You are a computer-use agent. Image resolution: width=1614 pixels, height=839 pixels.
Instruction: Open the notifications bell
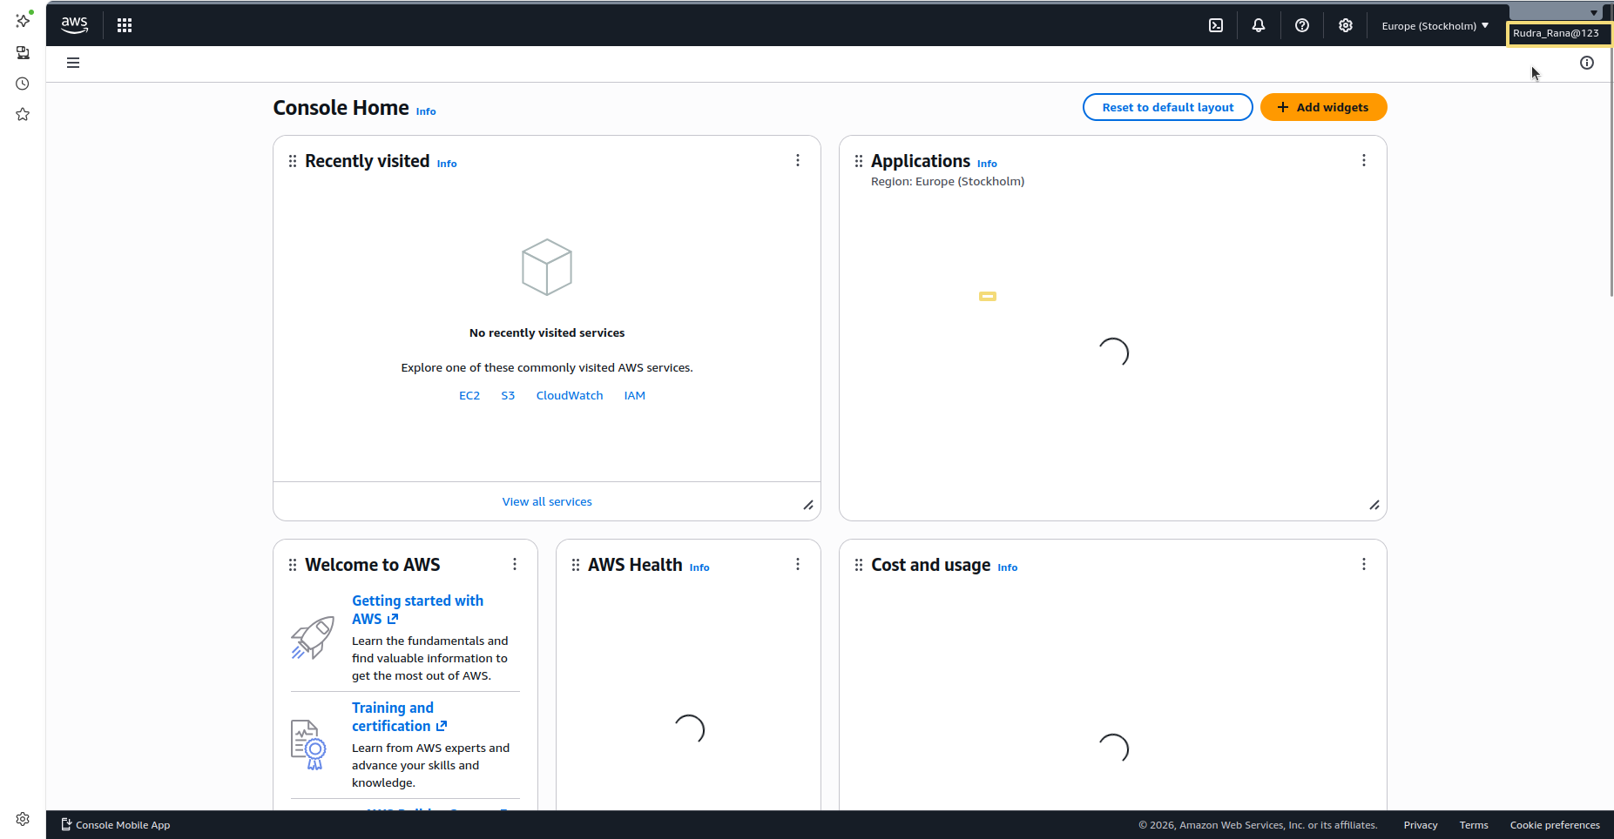click(1259, 25)
